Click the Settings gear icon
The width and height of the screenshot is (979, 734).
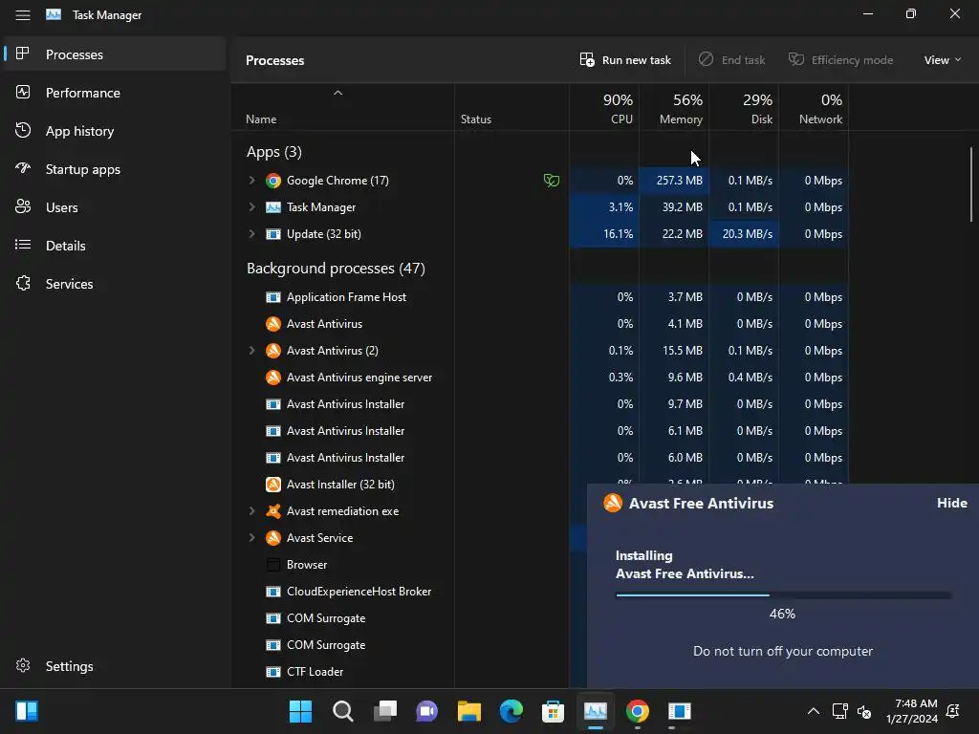[23, 665]
